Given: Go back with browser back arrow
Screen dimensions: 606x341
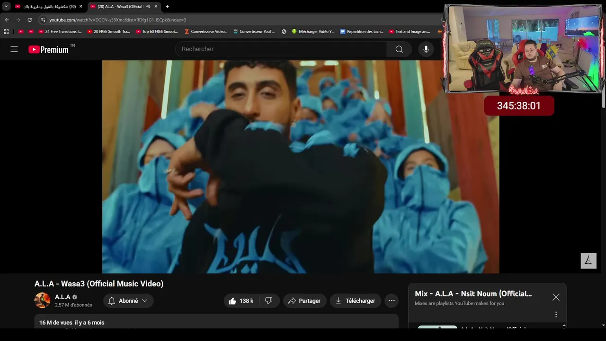Looking at the screenshot, I should [x=7, y=20].
